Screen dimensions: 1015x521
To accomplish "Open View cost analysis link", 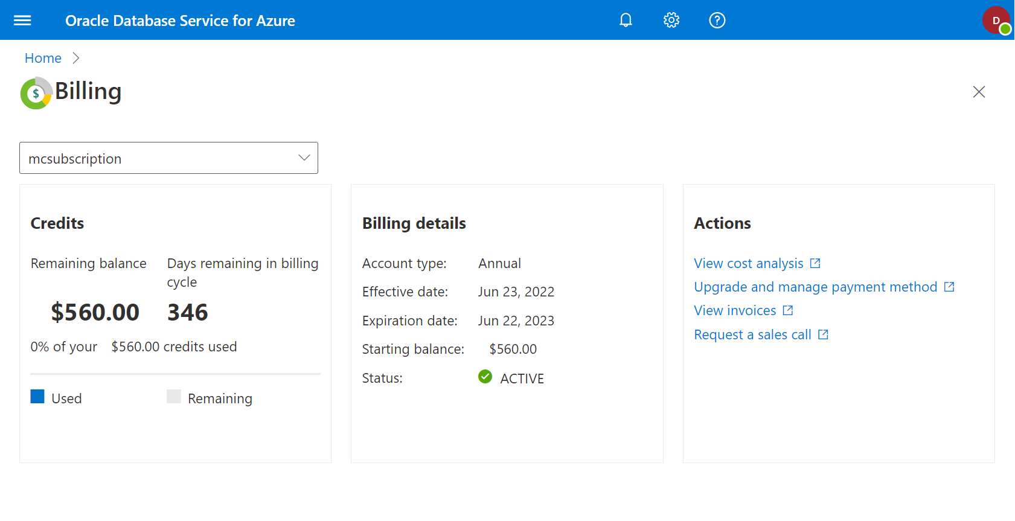I will (x=748, y=263).
